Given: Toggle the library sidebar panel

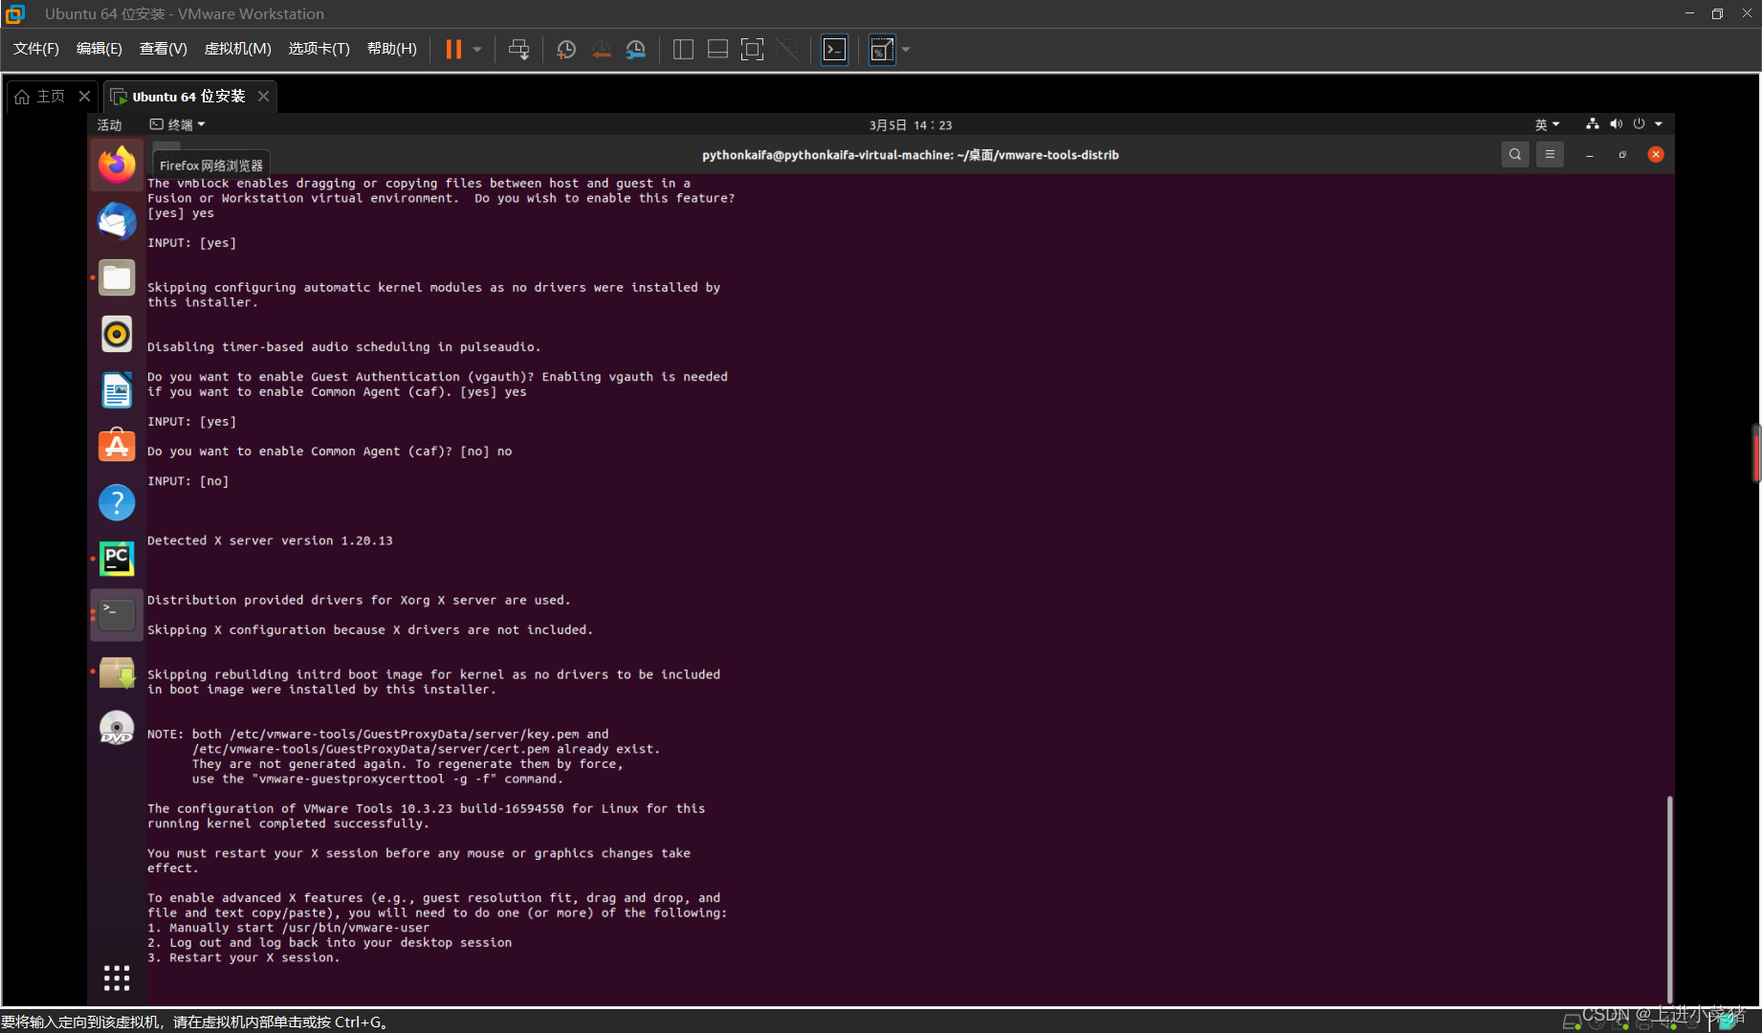Looking at the screenshot, I should click(683, 49).
